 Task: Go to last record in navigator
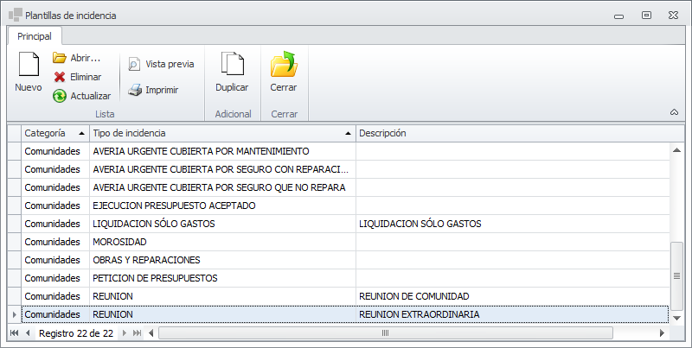coord(138,333)
